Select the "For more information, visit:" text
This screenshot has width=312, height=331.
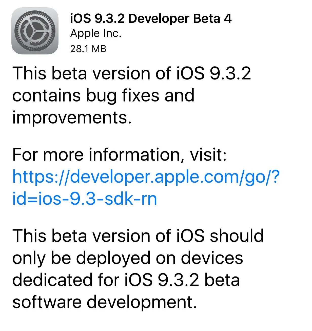click(119, 155)
